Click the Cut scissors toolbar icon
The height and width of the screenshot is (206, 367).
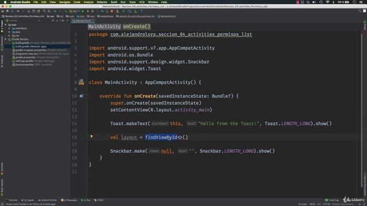(29, 11)
